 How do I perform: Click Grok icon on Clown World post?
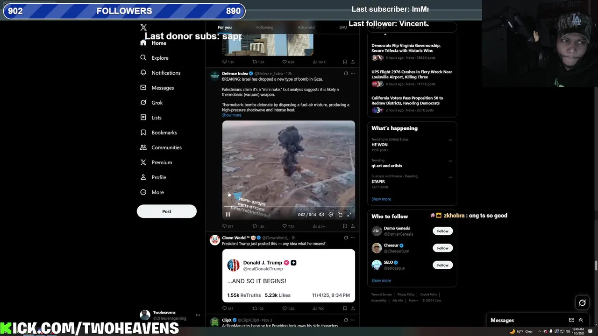click(x=346, y=238)
